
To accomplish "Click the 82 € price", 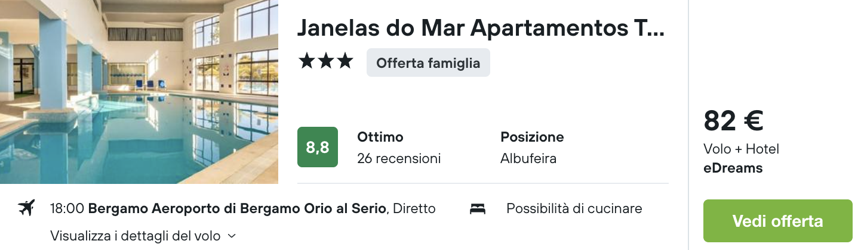I will [x=733, y=121].
